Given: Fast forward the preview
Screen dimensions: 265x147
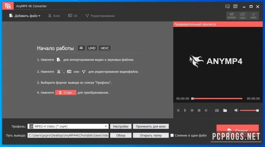Looking at the screenshot, I should pyautogui.click(x=192, y=110).
